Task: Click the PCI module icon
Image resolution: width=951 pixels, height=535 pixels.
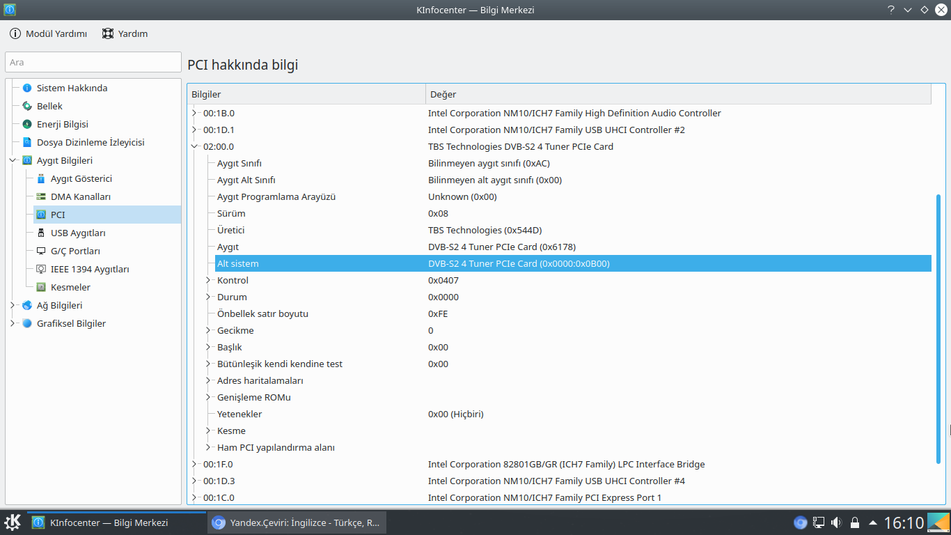Action: click(41, 215)
